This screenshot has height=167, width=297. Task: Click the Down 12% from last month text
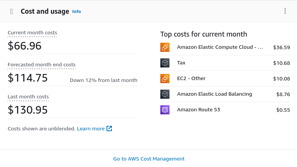[x=103, y=80]
